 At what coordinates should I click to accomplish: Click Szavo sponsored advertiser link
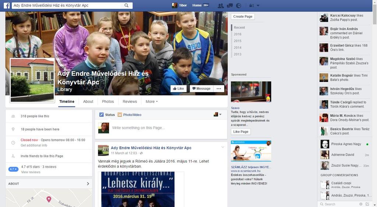pos(235,108)
